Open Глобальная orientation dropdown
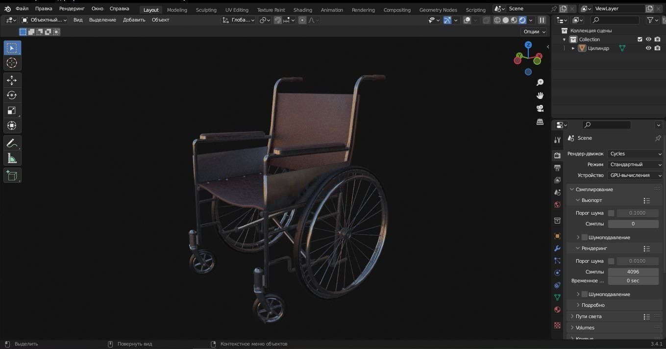This screenshot has width=666, height=349. 239,20
